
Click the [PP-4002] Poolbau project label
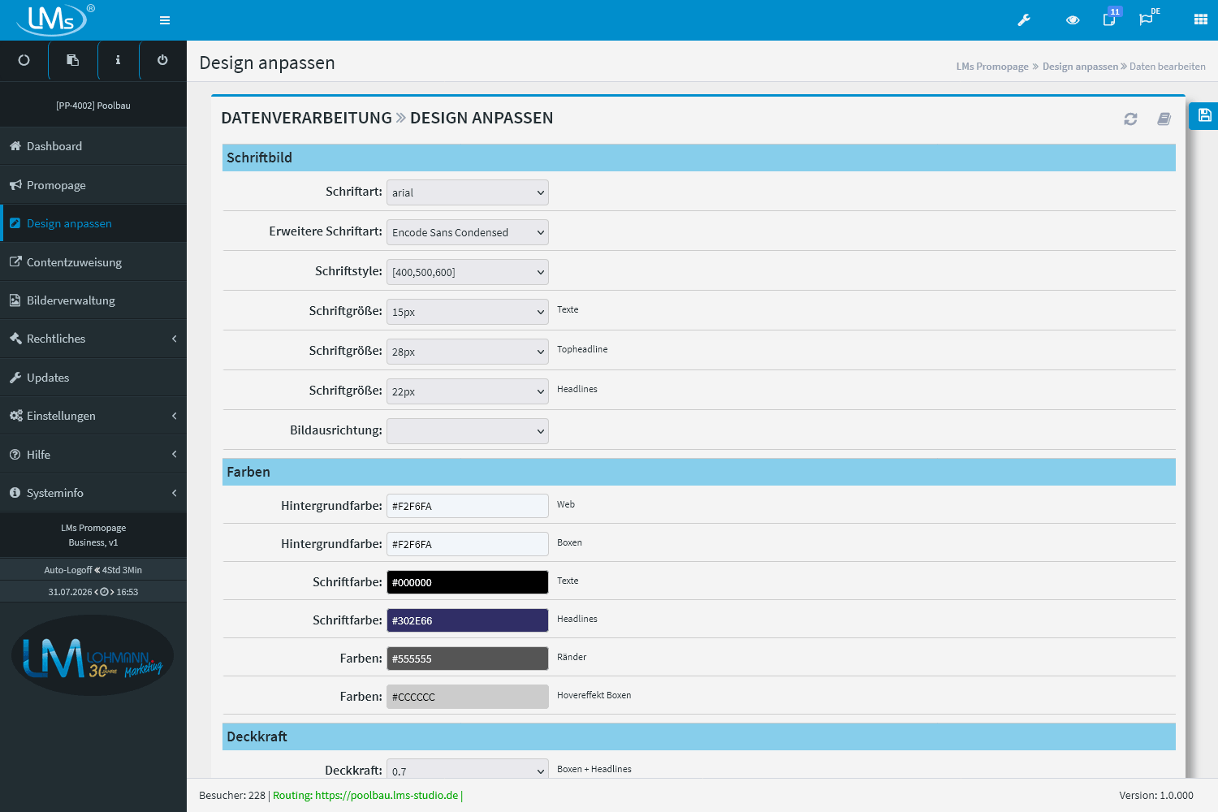coord(93,106)
